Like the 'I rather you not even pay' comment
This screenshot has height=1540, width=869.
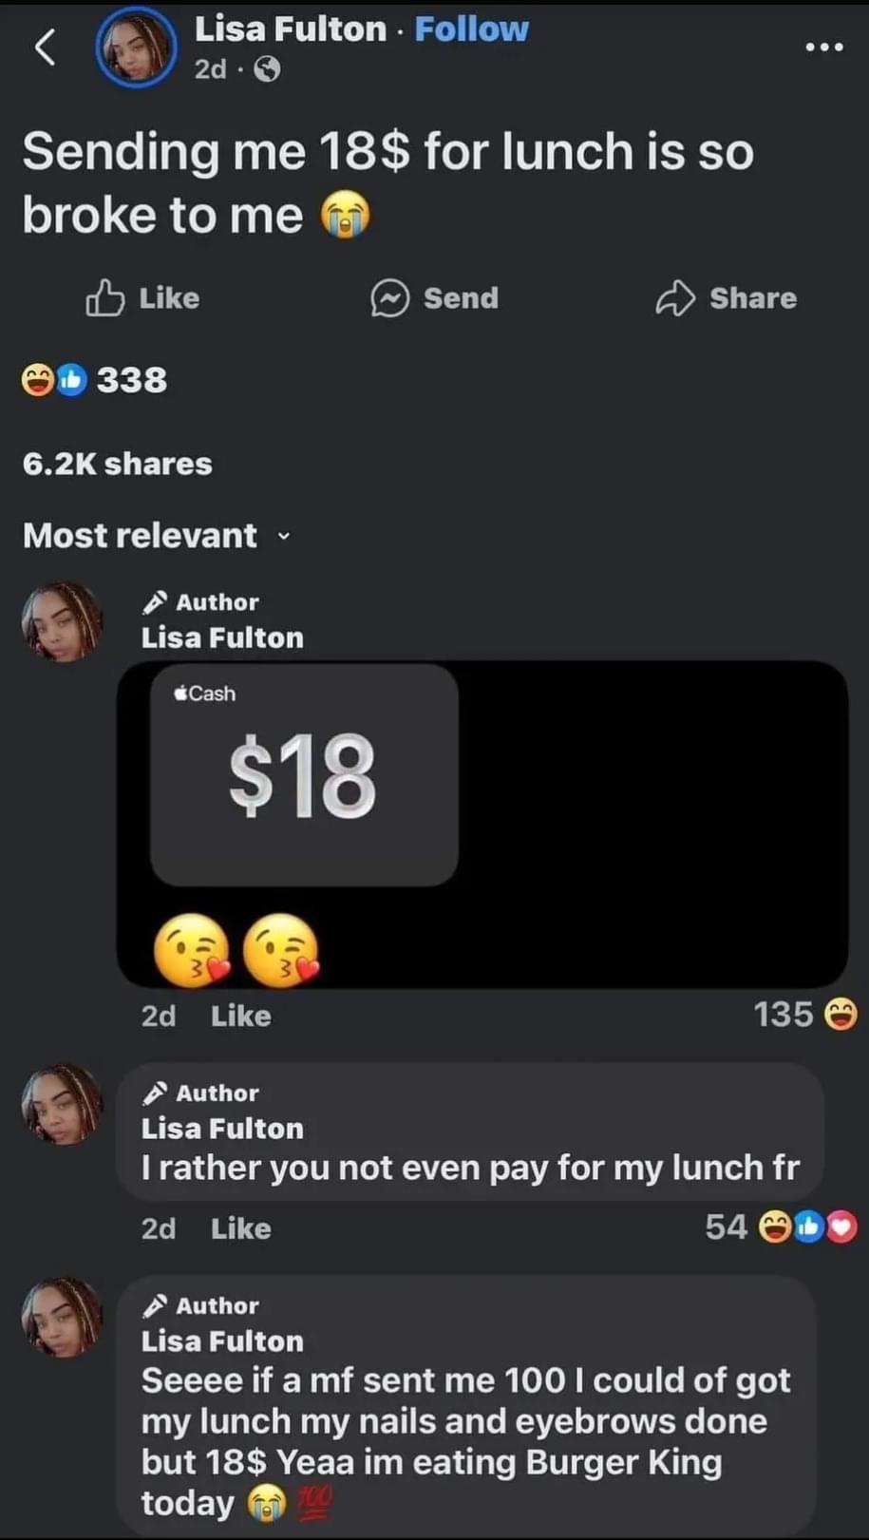(240, 1228)
